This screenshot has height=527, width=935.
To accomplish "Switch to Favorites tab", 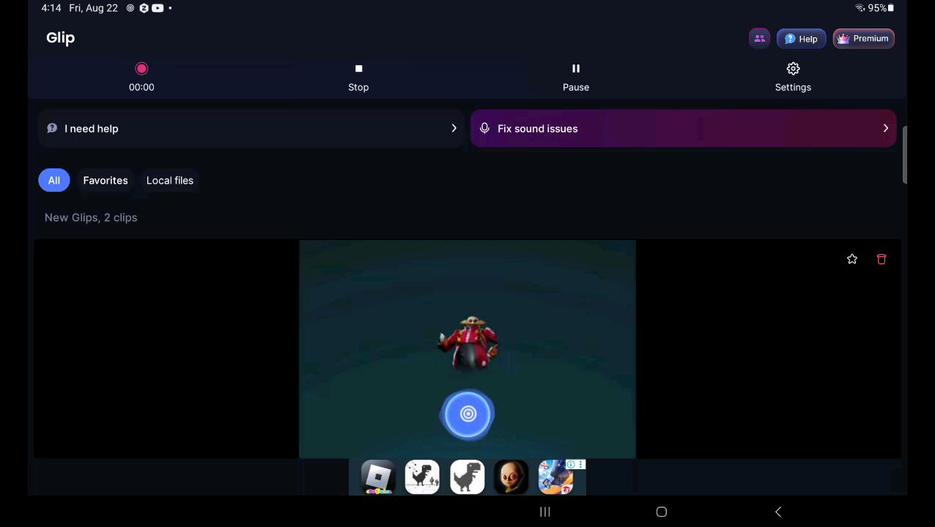I will [x=106, y=180].
